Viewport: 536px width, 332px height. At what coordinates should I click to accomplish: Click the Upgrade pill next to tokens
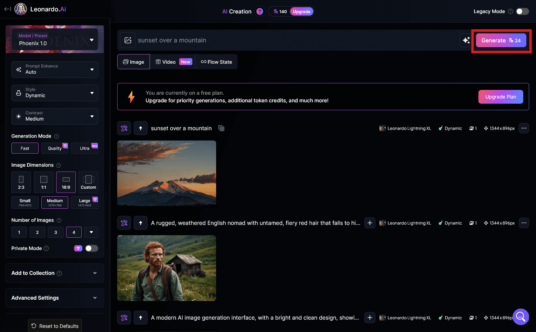(x=302, y=11)
